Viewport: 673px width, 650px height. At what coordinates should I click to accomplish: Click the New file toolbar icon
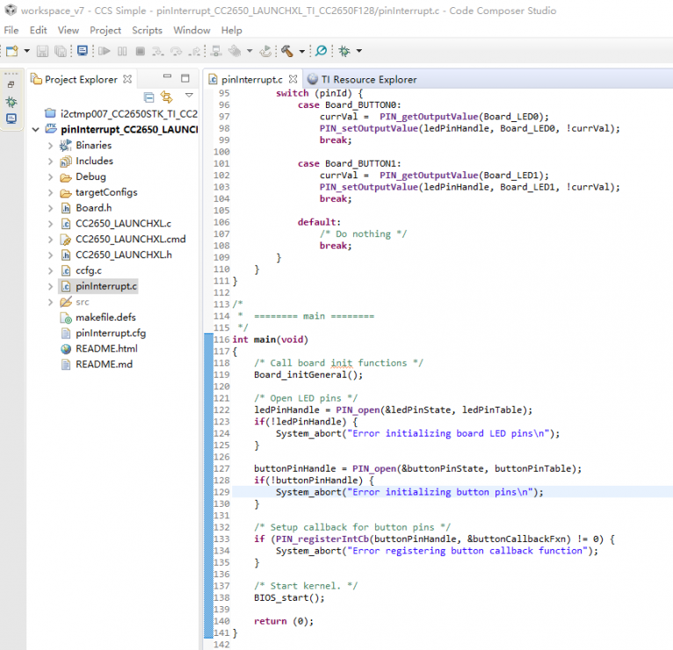pyautogui.click(x=11, y=52)
